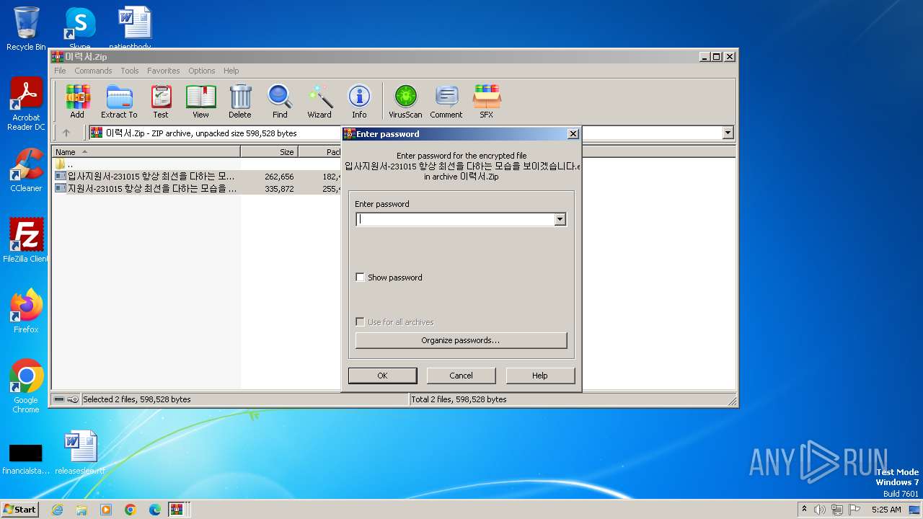Click the Extract To toolbar icon
Image resolution: width=923 pixels, height=519 pixels.
(119, 101)
